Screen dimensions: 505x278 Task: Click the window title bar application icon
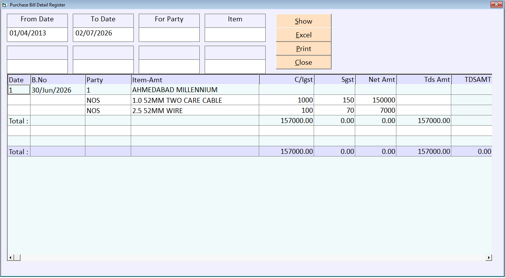5,5
